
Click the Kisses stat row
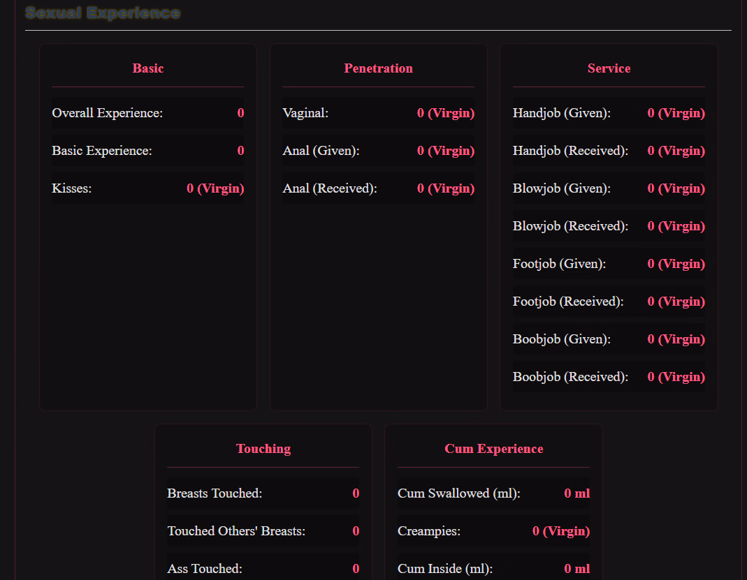148,188
